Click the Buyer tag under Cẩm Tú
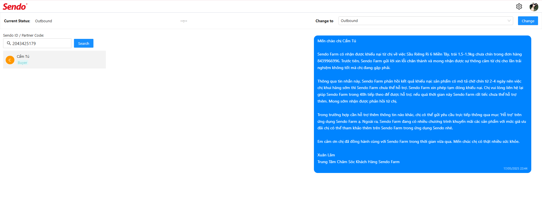542x211 pixels. click(x=22, y=63)
